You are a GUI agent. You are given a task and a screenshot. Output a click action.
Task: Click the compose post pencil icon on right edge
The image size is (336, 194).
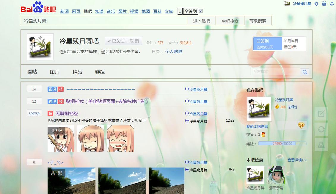pos(321,114)
